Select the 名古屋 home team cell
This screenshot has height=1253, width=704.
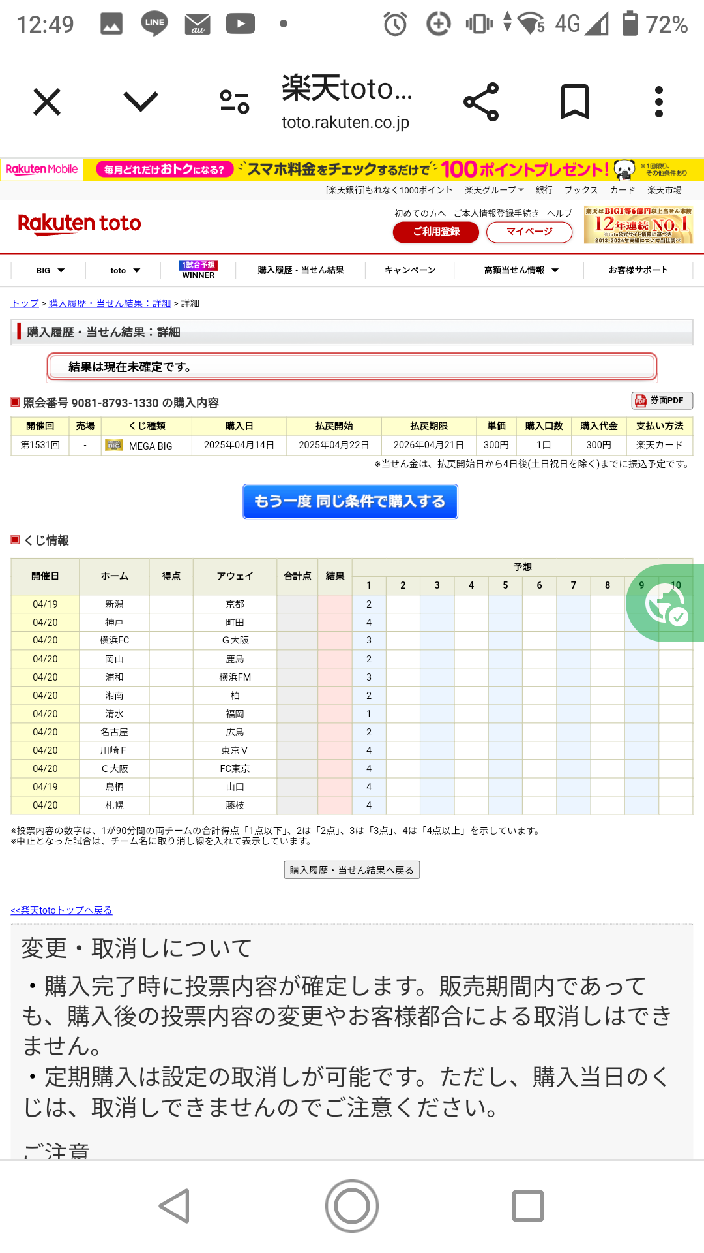(x=114, y=732)
